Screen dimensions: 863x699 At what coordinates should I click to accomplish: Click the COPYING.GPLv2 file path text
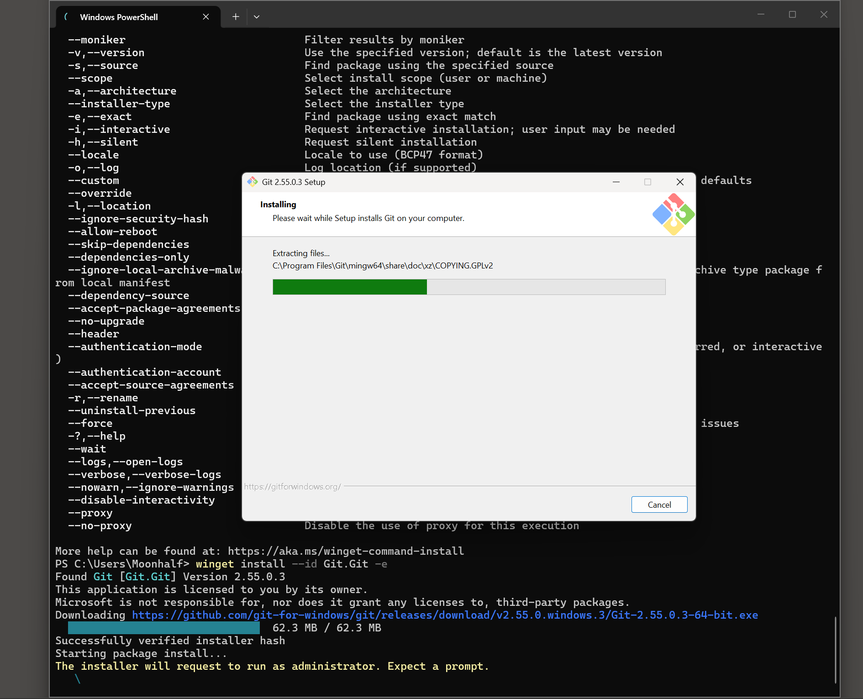(x=383, y=266)
